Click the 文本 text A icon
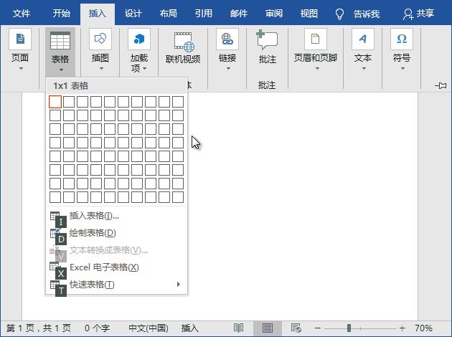The height and width of the screenshot is (337, 452). click(x=363, y=39)
